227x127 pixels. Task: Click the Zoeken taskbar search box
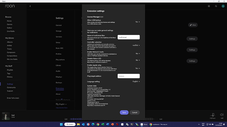70,124
